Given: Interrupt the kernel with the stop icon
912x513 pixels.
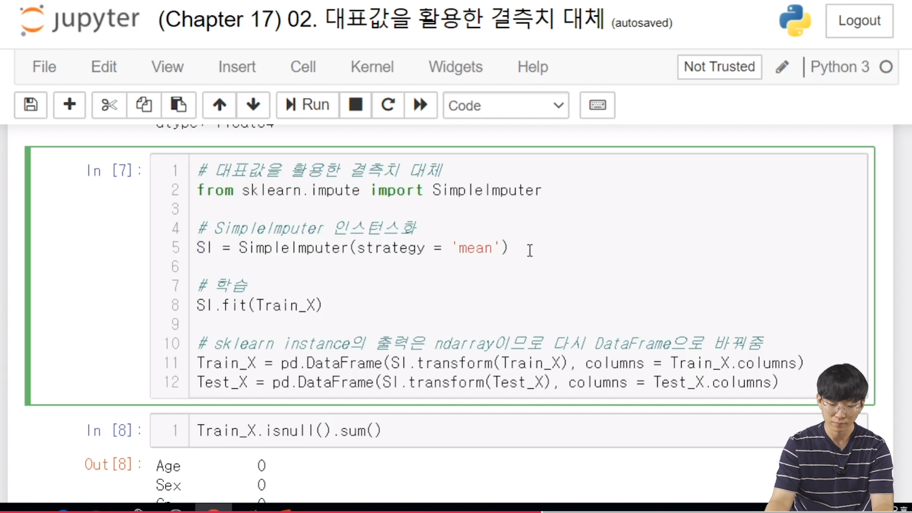Looking at the screenshot, I should tap(355, 104).
